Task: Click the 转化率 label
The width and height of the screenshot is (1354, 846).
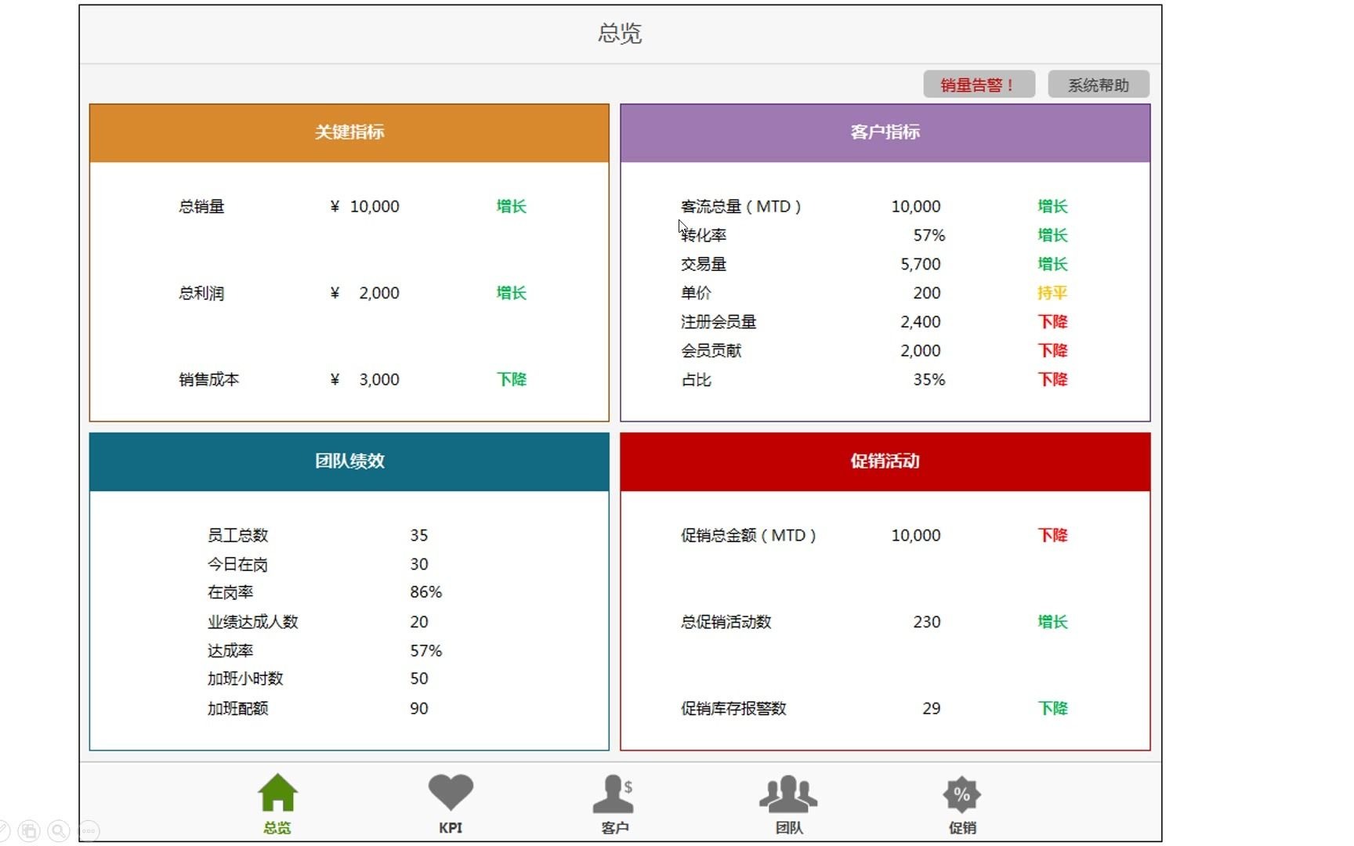Action: point(704,235)
